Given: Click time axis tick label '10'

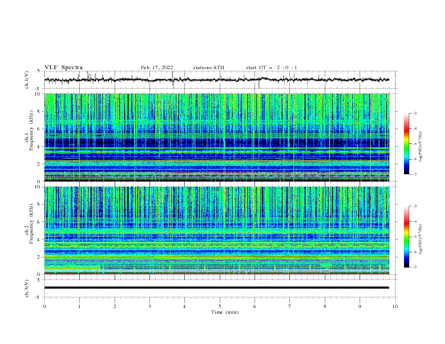Looking at the screenshot, I should 395,306.
